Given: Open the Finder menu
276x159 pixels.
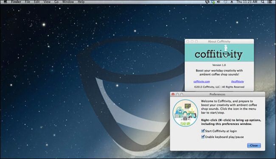Looking at the screenshot, I should coord(16,2).
